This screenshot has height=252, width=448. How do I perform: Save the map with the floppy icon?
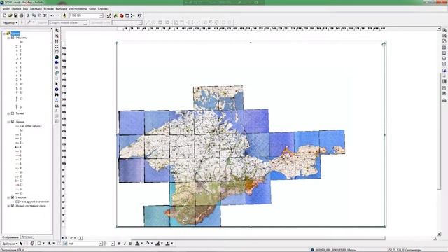[15, 15]
